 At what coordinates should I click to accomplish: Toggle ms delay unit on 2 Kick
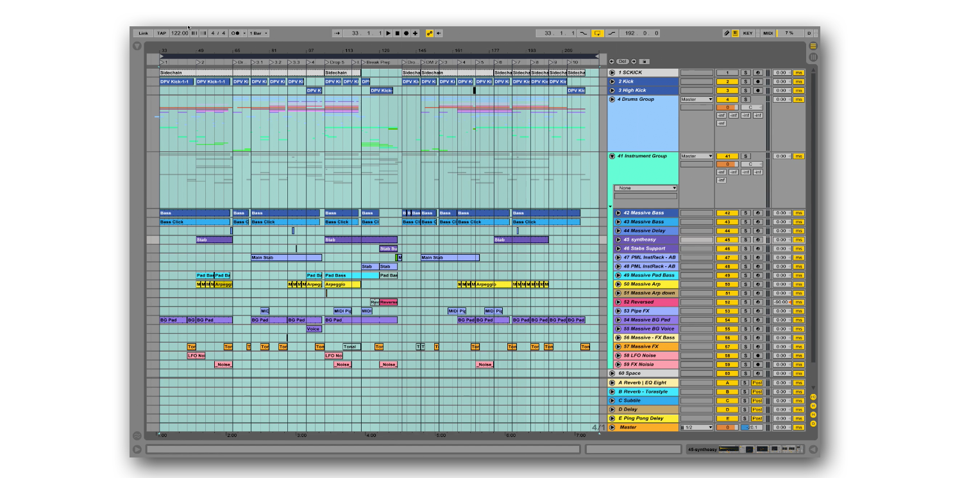798,82
